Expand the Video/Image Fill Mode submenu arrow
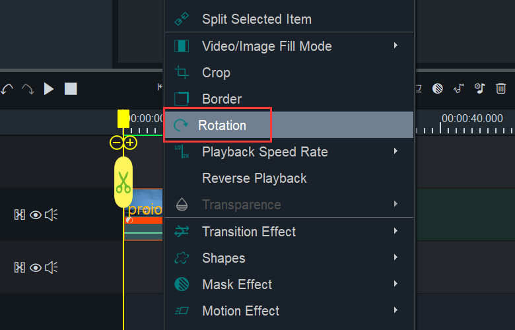This screenshot has height=330, width=515. pyautogui.click(x=395, y=46)
